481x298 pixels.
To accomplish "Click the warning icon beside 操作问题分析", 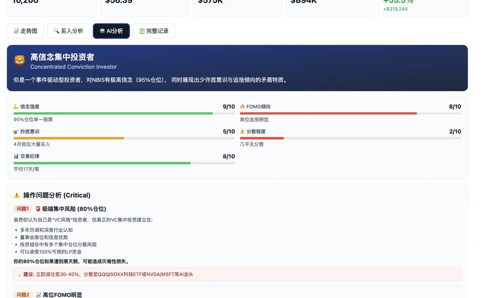I will 17,195.
